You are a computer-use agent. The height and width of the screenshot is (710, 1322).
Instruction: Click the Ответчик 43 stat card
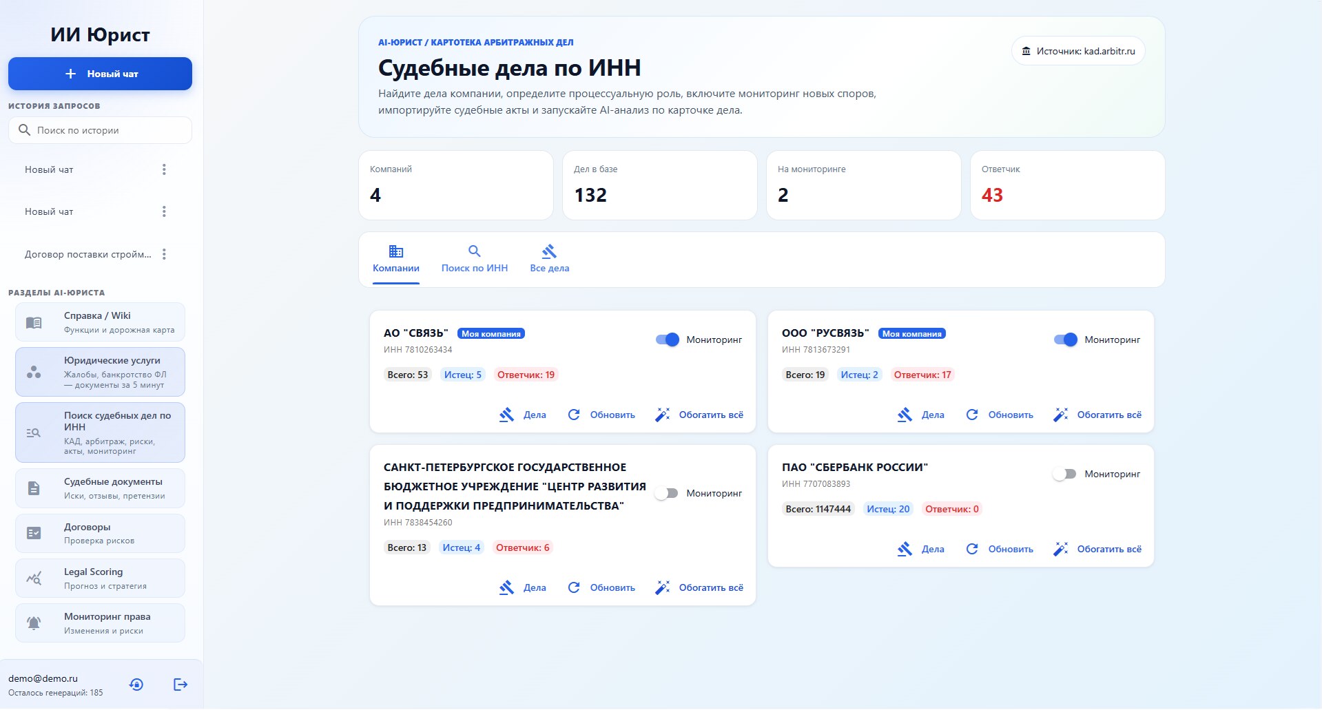click(1067, 185)
